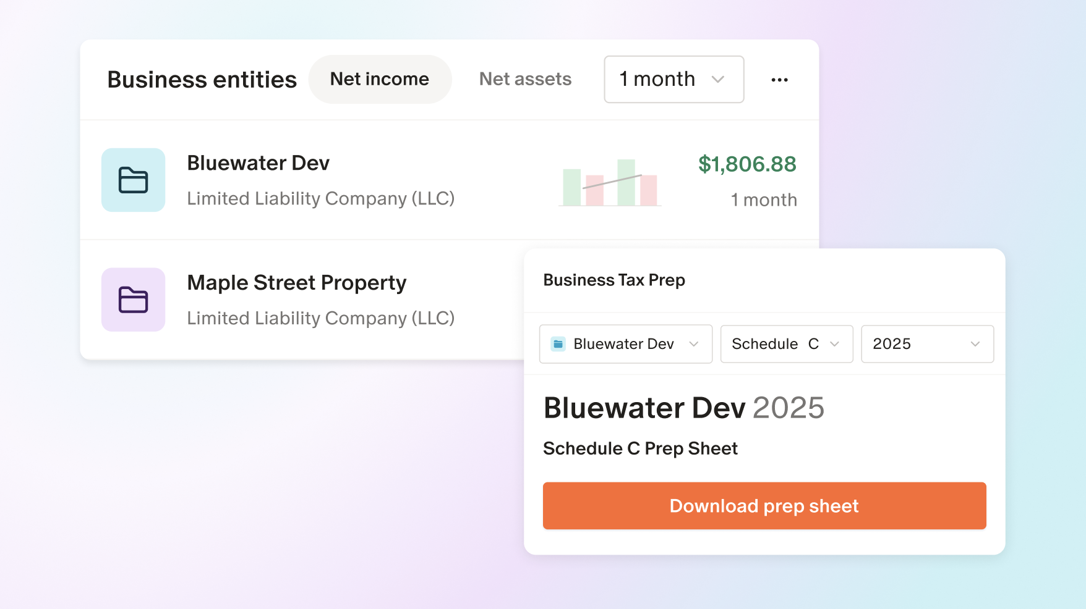Image resolution: width=1086 pixels, height=609 pixels.
Task: Click the small folder icon in entity selector
Action: pyautogui.click(x=558, y=344)
